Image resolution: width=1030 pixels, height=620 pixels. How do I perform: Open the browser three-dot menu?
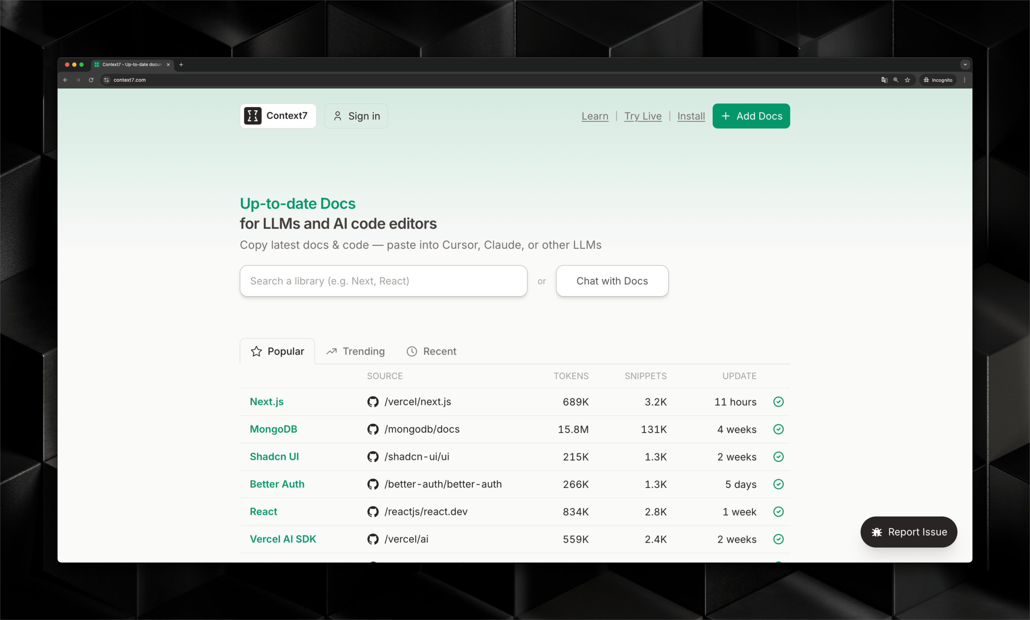click(965, 80)
